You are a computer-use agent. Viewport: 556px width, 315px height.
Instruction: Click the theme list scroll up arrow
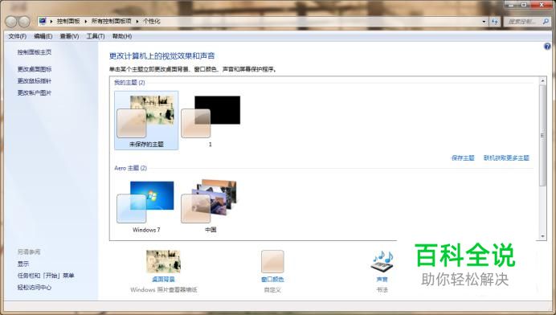click(542, 81)
